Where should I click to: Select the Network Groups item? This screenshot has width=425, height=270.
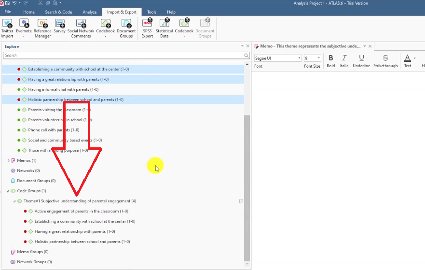click(34, 262)
